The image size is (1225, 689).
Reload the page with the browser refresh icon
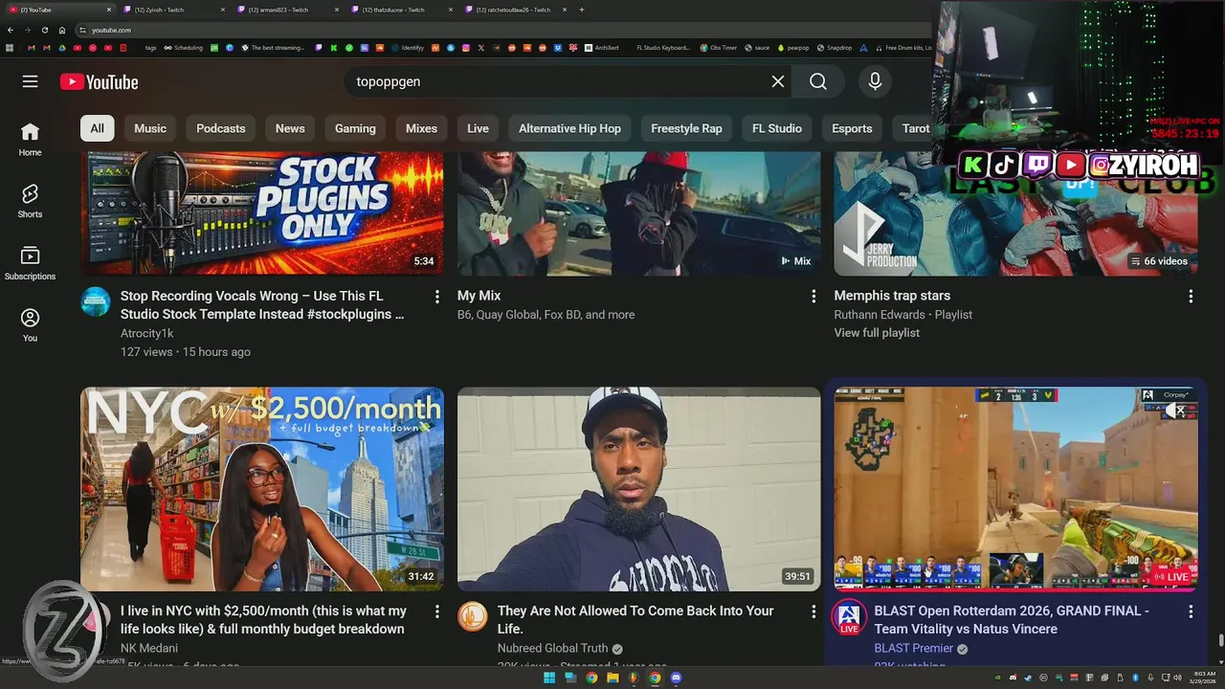click(x=44, y=30)
